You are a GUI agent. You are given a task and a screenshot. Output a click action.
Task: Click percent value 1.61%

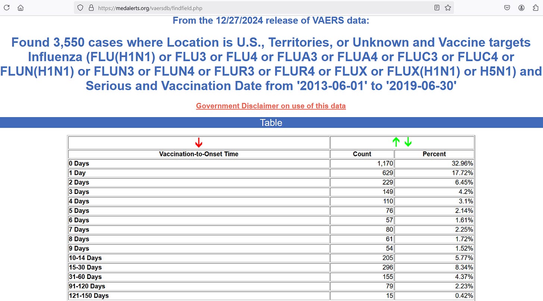pos(465,220)
